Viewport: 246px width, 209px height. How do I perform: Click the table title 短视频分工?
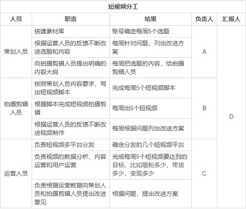click(123, 7)
